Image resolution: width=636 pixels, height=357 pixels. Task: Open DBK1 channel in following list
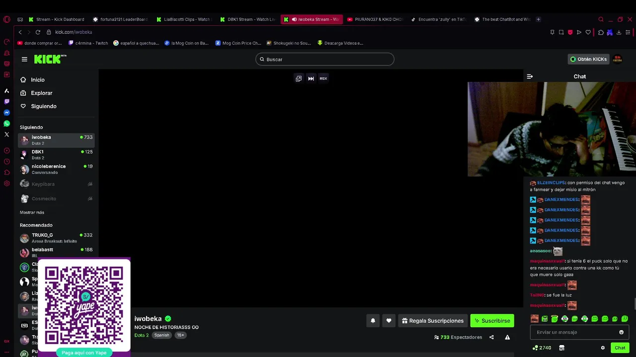click(x=56, y=155)
